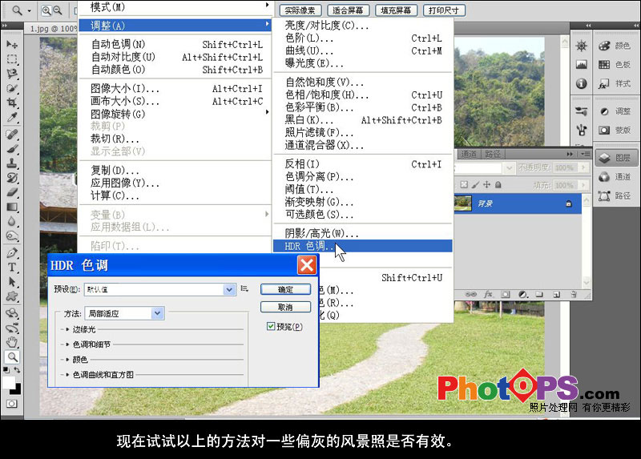This screenshot has height=459, width=641.
Task: Click the 适合屏幕 button
Action: coord(349,10)
